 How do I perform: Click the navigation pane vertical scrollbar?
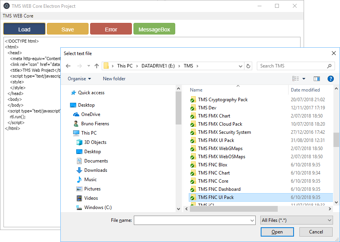tap(178, 108)
